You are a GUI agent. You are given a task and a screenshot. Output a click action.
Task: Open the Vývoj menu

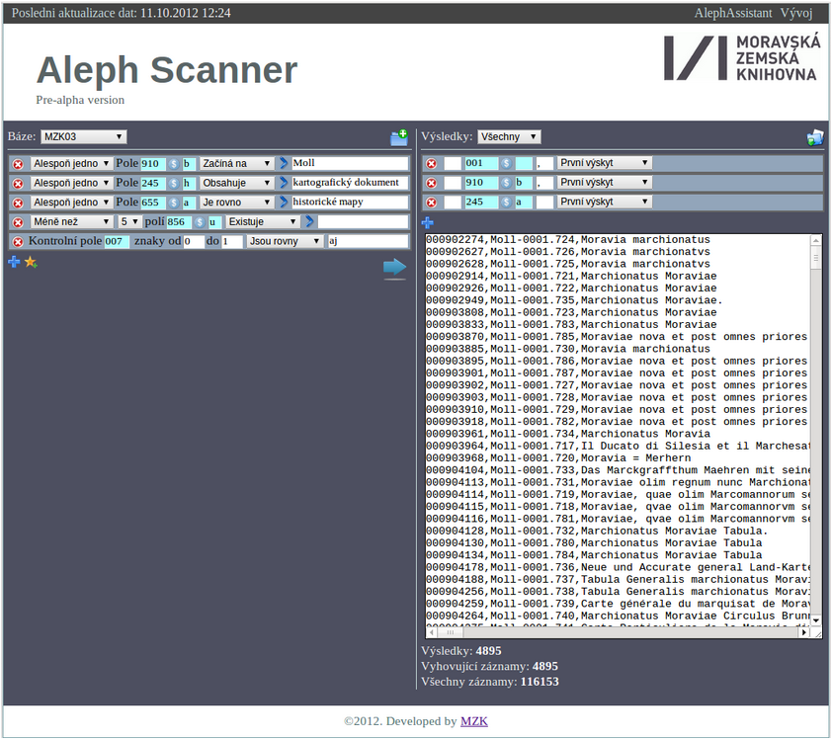pyautogui.click(x=795, y=13)
